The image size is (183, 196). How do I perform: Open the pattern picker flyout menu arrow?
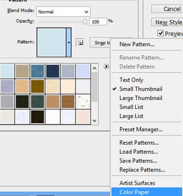[x=106, y=67]
